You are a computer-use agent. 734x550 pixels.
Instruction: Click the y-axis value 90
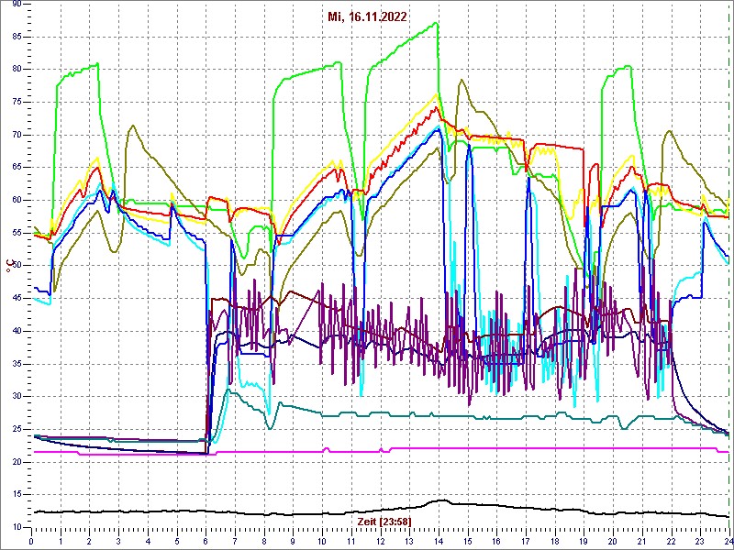(x=16, y=5)
